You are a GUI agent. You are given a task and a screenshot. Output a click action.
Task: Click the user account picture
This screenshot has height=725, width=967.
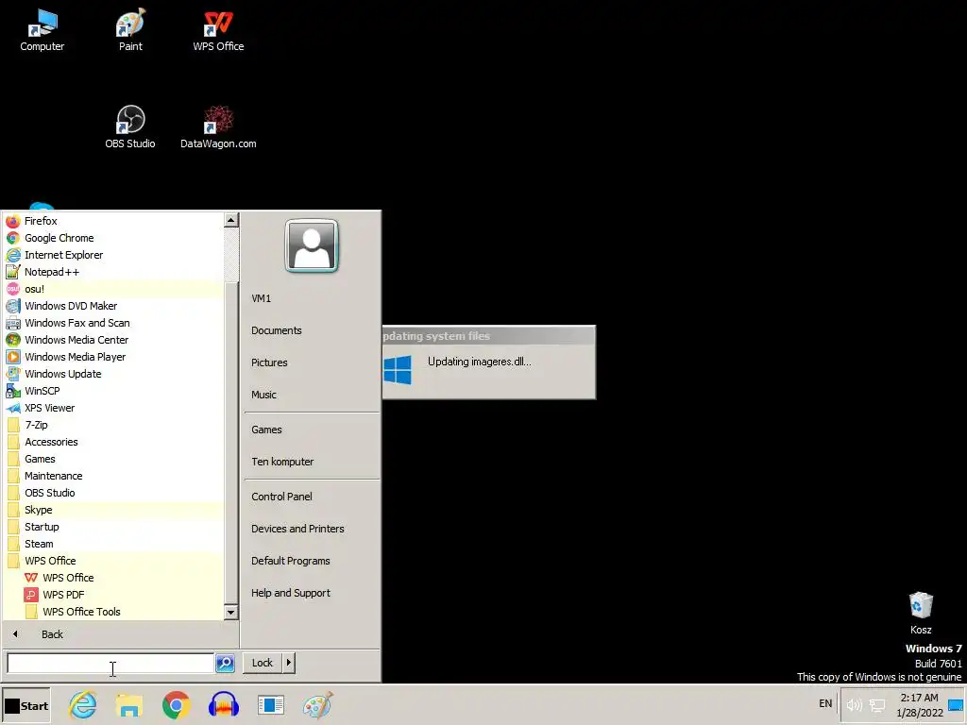[x=312, y=245]
